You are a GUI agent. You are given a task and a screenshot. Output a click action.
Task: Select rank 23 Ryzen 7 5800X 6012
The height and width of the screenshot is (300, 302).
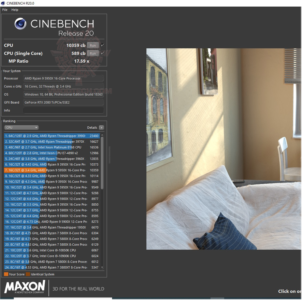coord(52,262)
